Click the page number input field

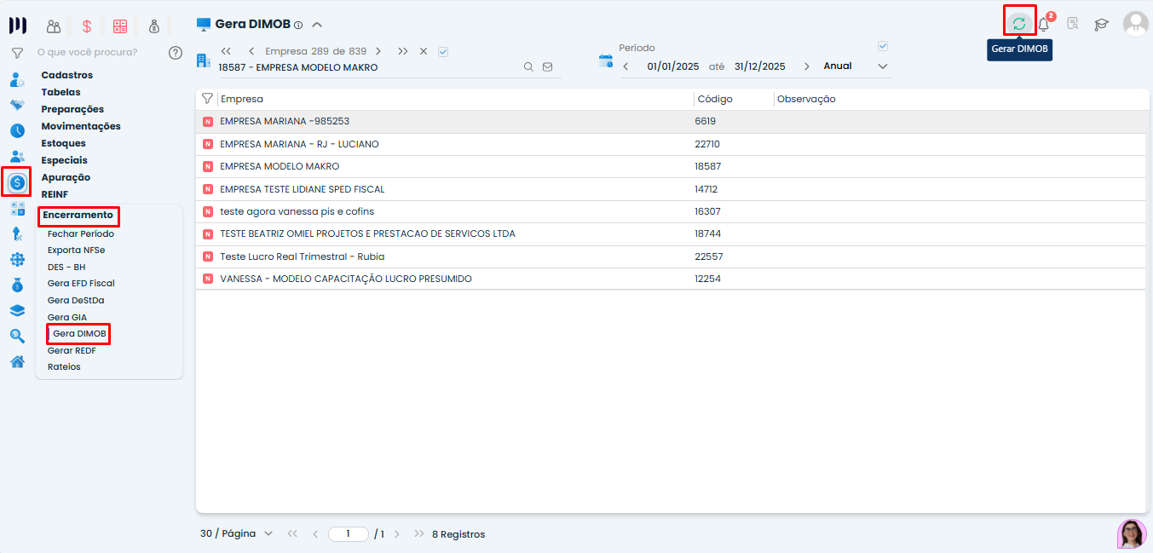[348, 534]
